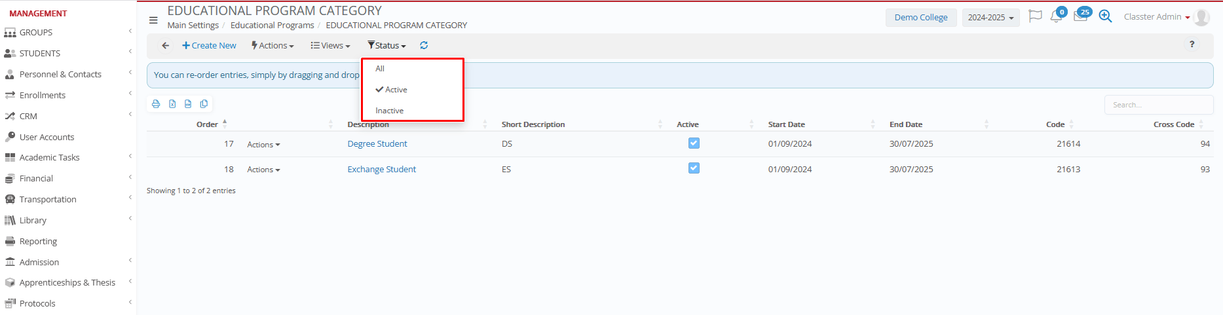Screen dimensions: 1223x315
Task: Click the copy-to-clipboard icon
Action: click(204, 104)
